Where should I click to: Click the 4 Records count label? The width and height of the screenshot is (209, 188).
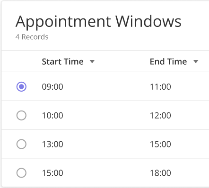(x=32, y=37)
